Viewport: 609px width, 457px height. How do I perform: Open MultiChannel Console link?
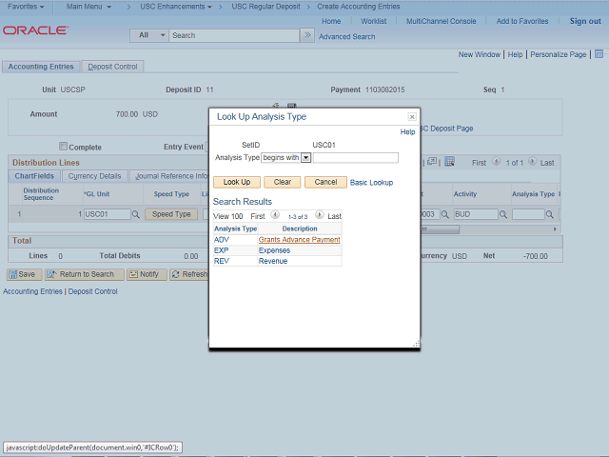tap(441, 21)
